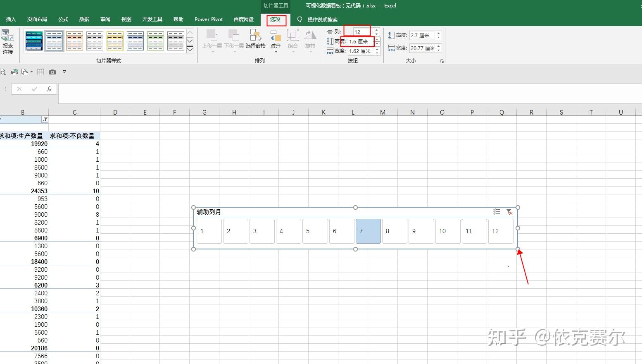Click the 操作说明搜索 search box

(x=322, y=20)
